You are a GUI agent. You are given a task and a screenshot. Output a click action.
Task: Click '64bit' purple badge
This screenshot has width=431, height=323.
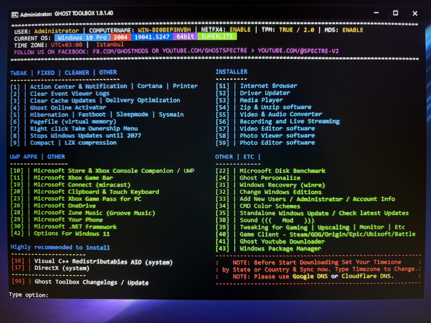tap(185, 37)
